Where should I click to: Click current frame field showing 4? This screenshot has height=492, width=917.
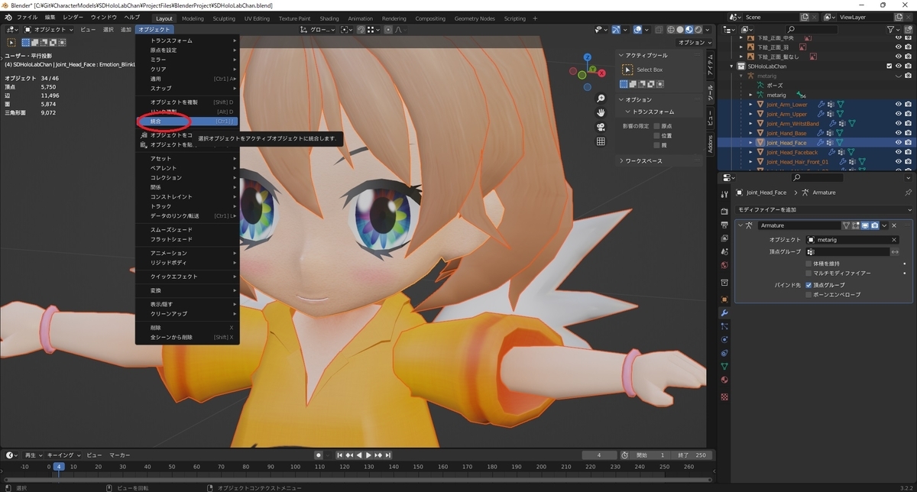tap(600, 455)
